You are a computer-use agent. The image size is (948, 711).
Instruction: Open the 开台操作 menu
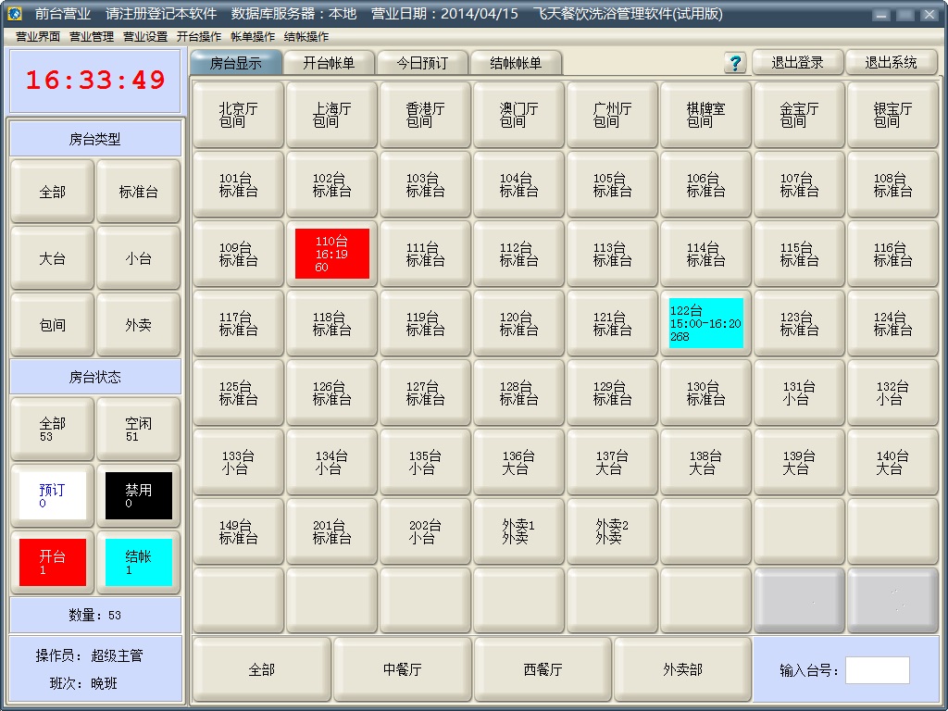pos(199,37)
